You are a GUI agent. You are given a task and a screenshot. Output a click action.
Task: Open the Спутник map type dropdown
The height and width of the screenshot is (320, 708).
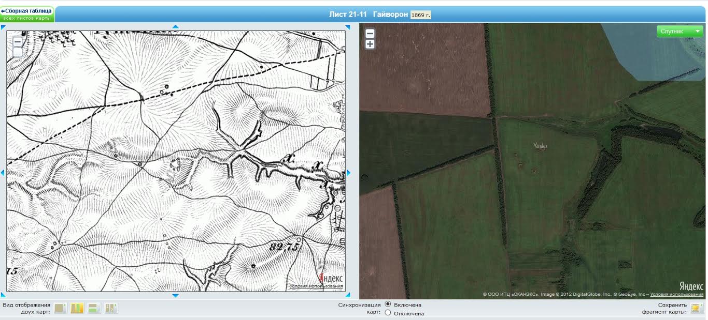click(x=679, y=32)
